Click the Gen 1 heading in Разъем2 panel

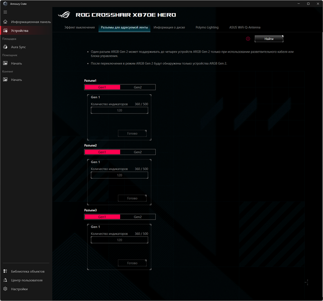pyautogui.click(x=95, y=162)
